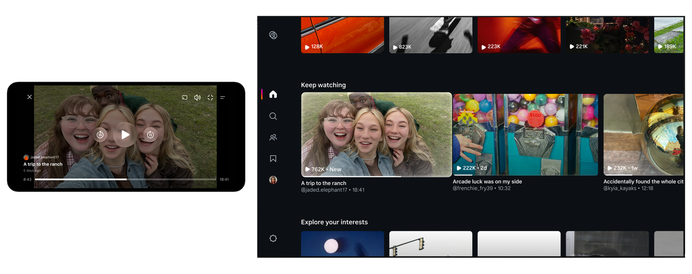Click the total duration '18:41' on phone player
Viewport: 692px width, 274px height.
[x=224, y=180]
